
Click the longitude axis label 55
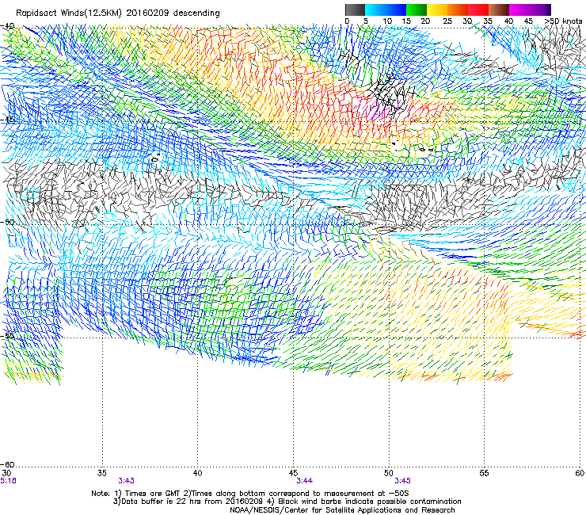(x=484, y=473)
